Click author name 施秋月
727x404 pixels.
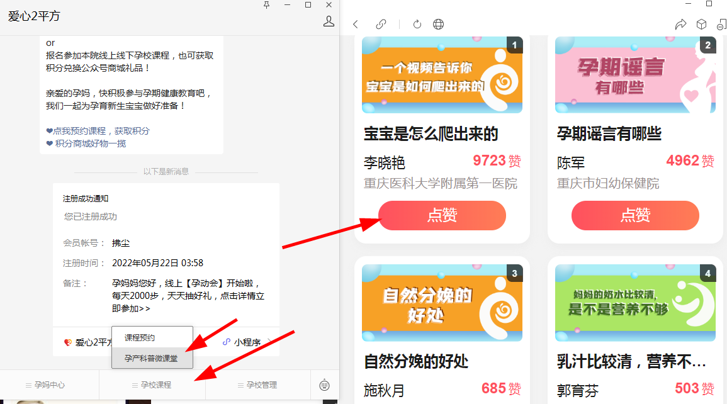point(385,391)
